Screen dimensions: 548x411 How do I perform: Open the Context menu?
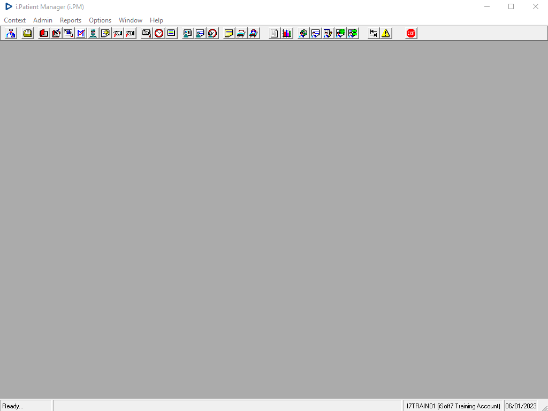coord(14,20)
